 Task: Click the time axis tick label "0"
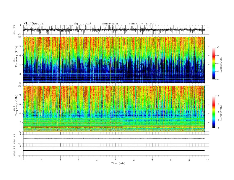click(23, 160)
